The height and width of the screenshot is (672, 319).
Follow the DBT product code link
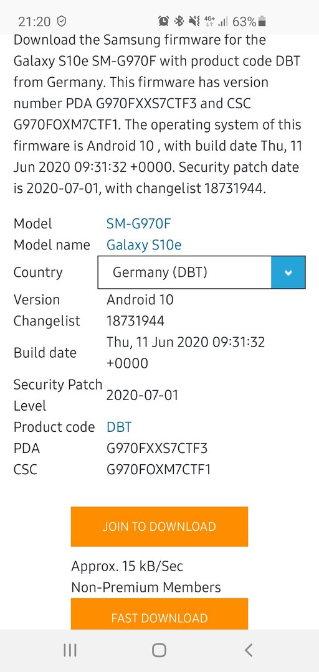119,427
